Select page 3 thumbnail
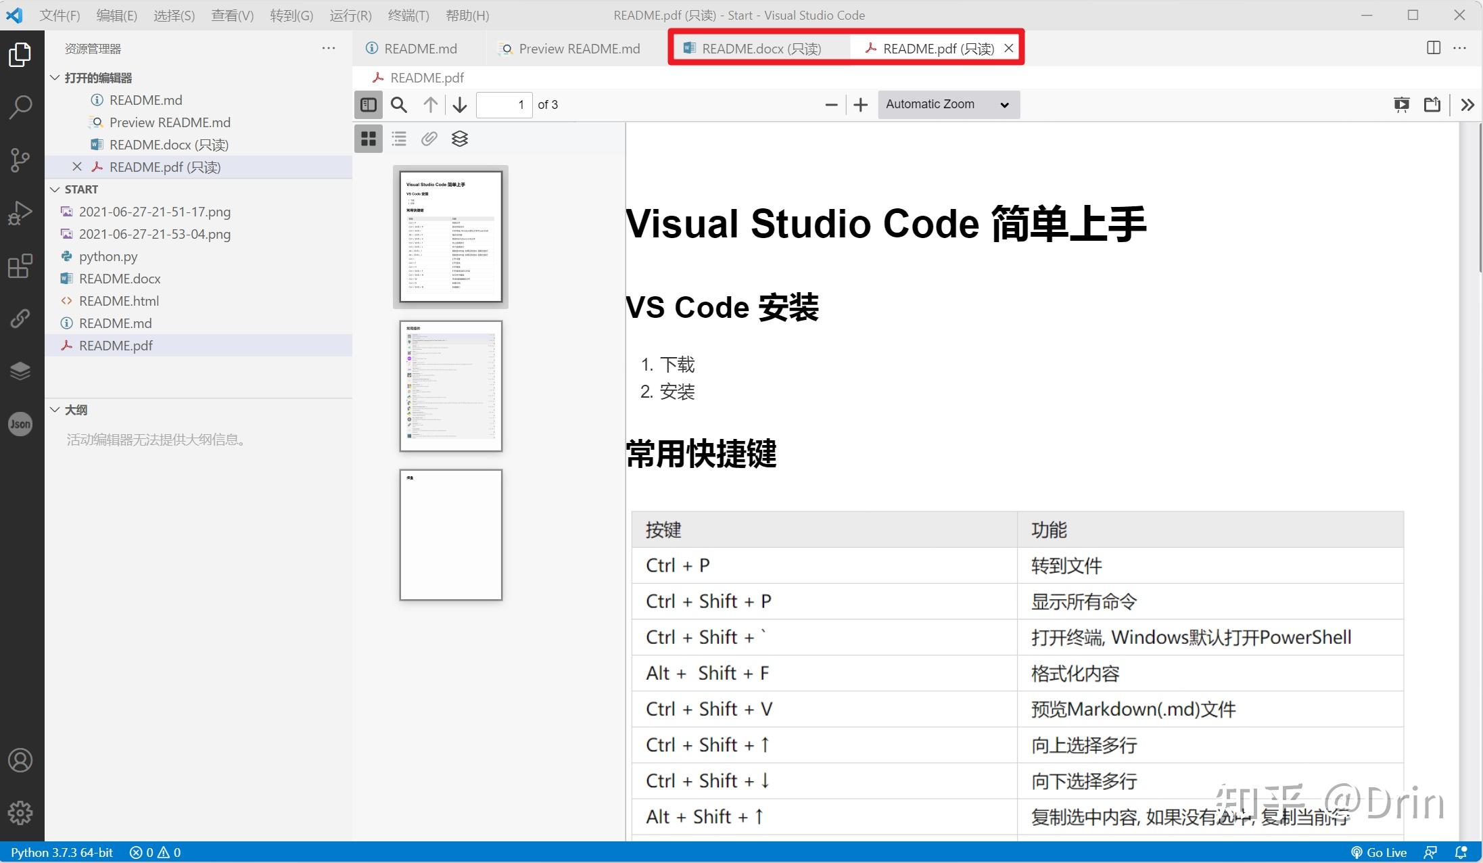The width and height of the screenshot is (1483, 863). pos(451,535)
